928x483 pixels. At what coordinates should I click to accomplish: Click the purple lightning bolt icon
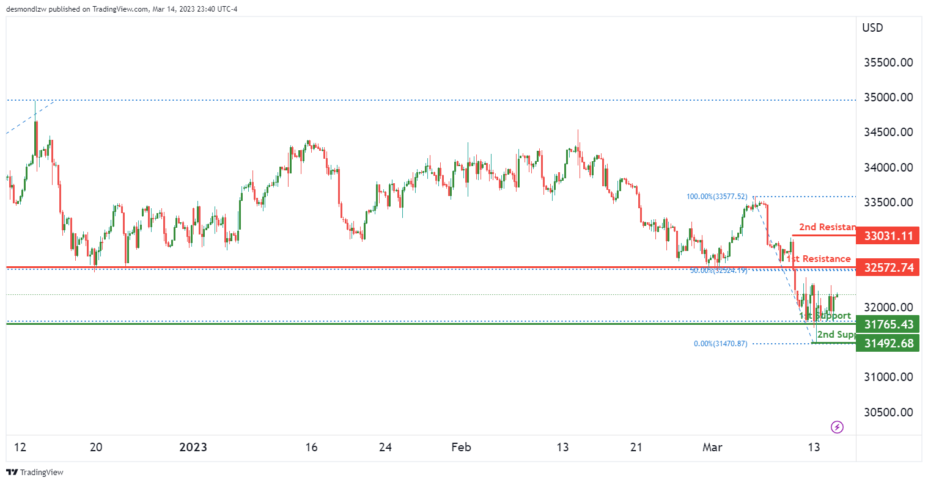[x=838, y=427]
